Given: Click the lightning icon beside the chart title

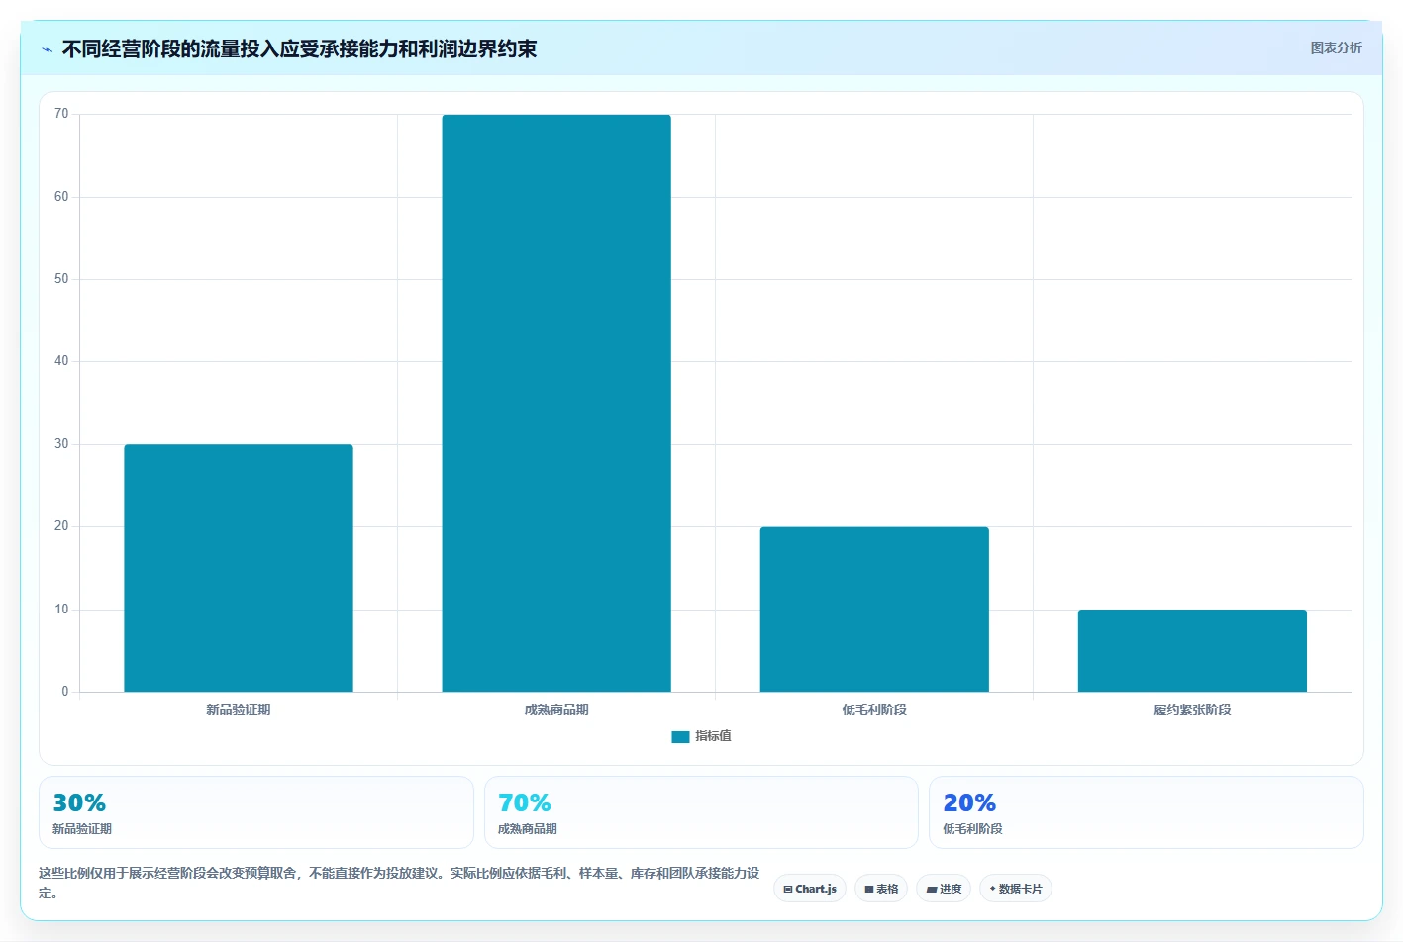Looking at the screenshot, I should point(47,49).
